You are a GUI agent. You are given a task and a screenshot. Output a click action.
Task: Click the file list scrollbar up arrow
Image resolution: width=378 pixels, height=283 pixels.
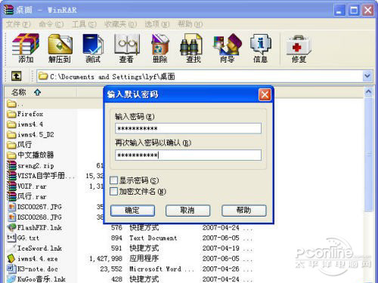click(x=368, y=92)
